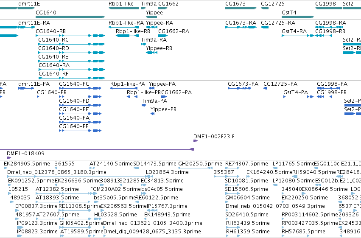
Task: Click the CG1673 gene bar
Action: (x=241, y=8)
